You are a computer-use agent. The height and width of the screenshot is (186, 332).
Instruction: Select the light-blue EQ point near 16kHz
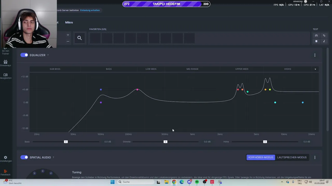coord(303,103)
